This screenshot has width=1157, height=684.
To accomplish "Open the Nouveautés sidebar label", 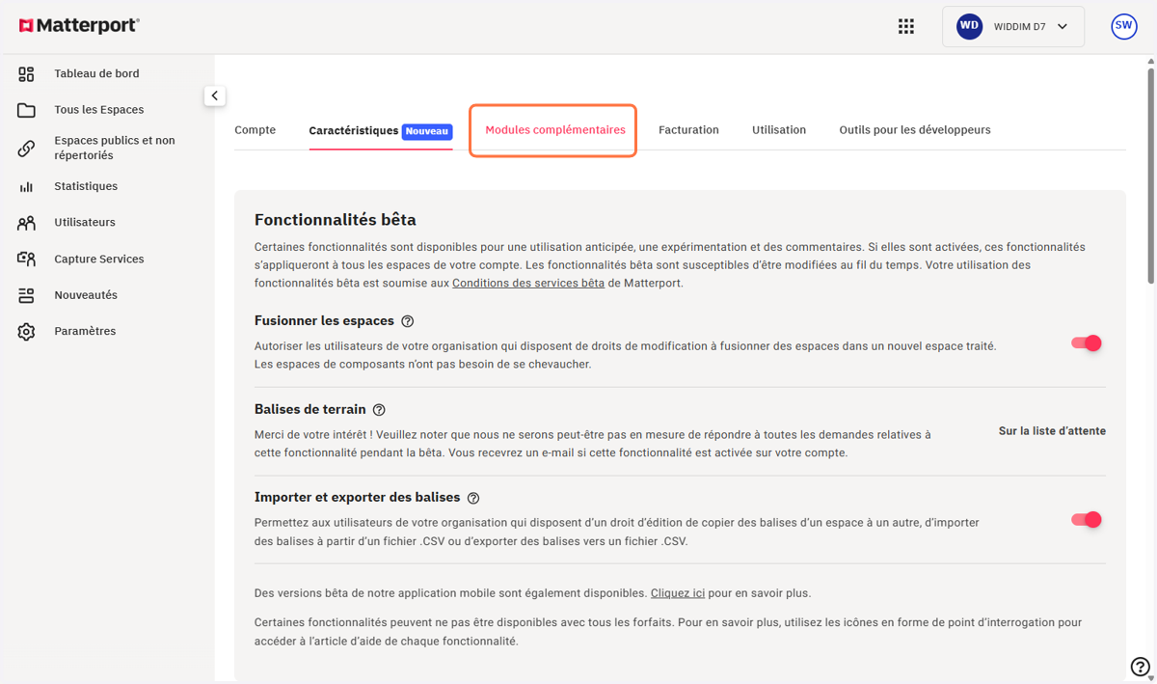I will point(86,295).
